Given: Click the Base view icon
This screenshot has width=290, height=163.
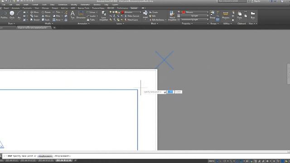Looking at the screenshot, I should coord(253,15).
